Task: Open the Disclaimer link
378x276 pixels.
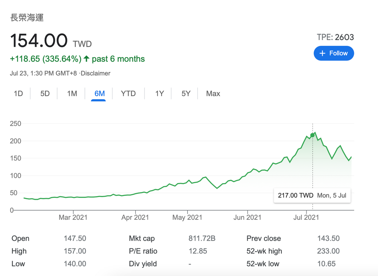Action: (96, 73)
